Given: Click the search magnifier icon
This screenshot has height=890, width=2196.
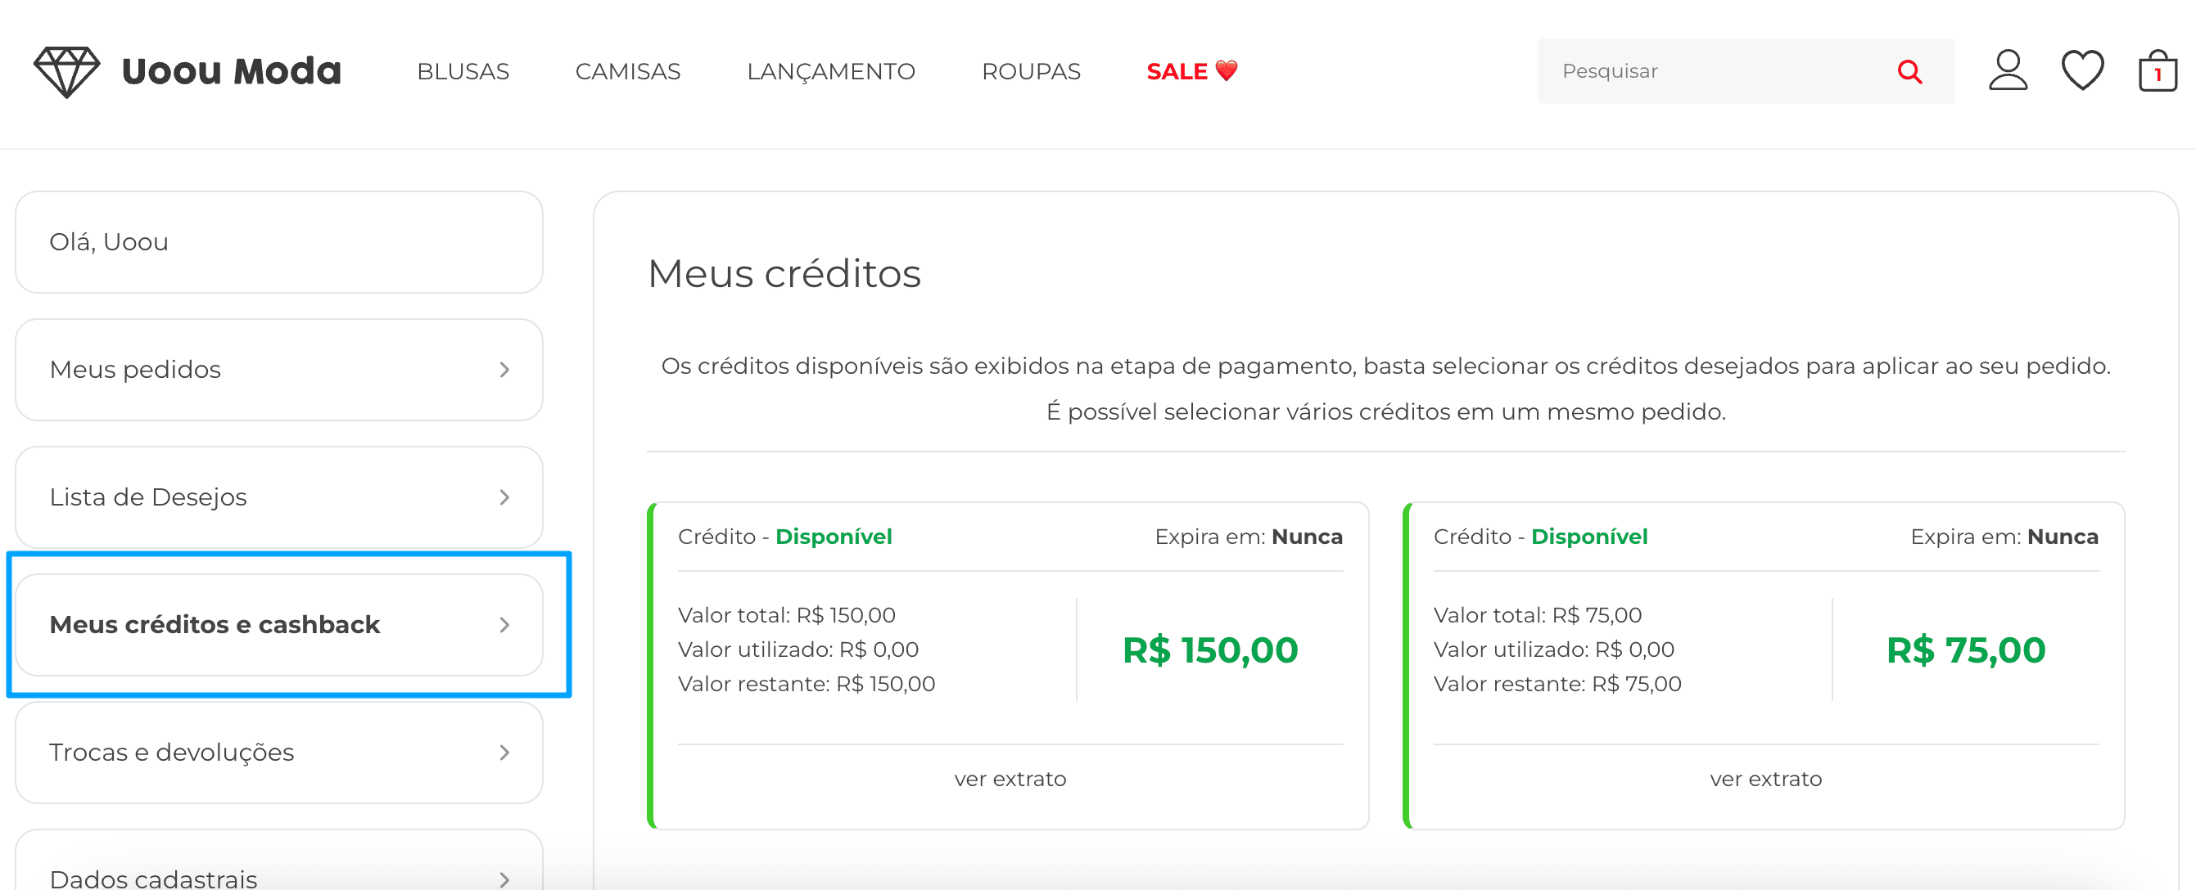Looking at the screenshot, I should (1909, 71).
